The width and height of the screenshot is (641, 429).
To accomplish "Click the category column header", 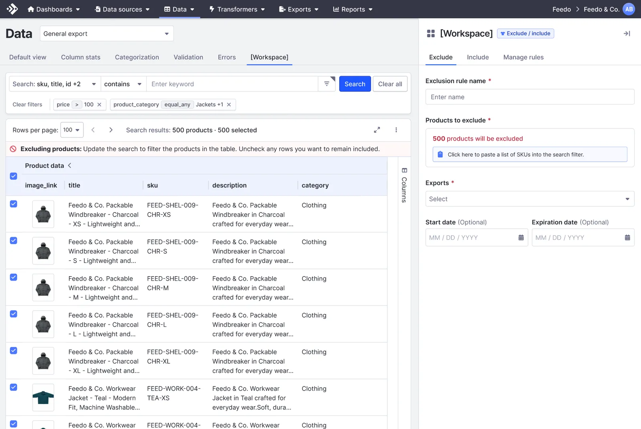I will pos(315,185).
